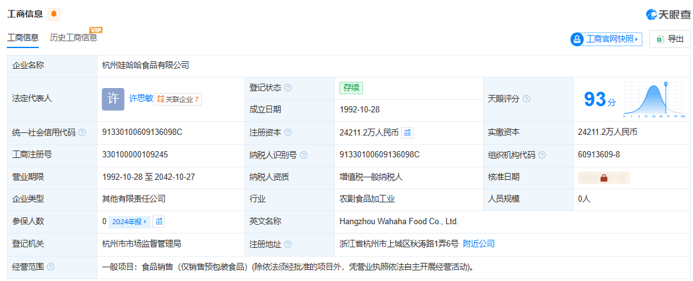Open the 工商信息 tab
693x281 pixels.
coord(23,37)
